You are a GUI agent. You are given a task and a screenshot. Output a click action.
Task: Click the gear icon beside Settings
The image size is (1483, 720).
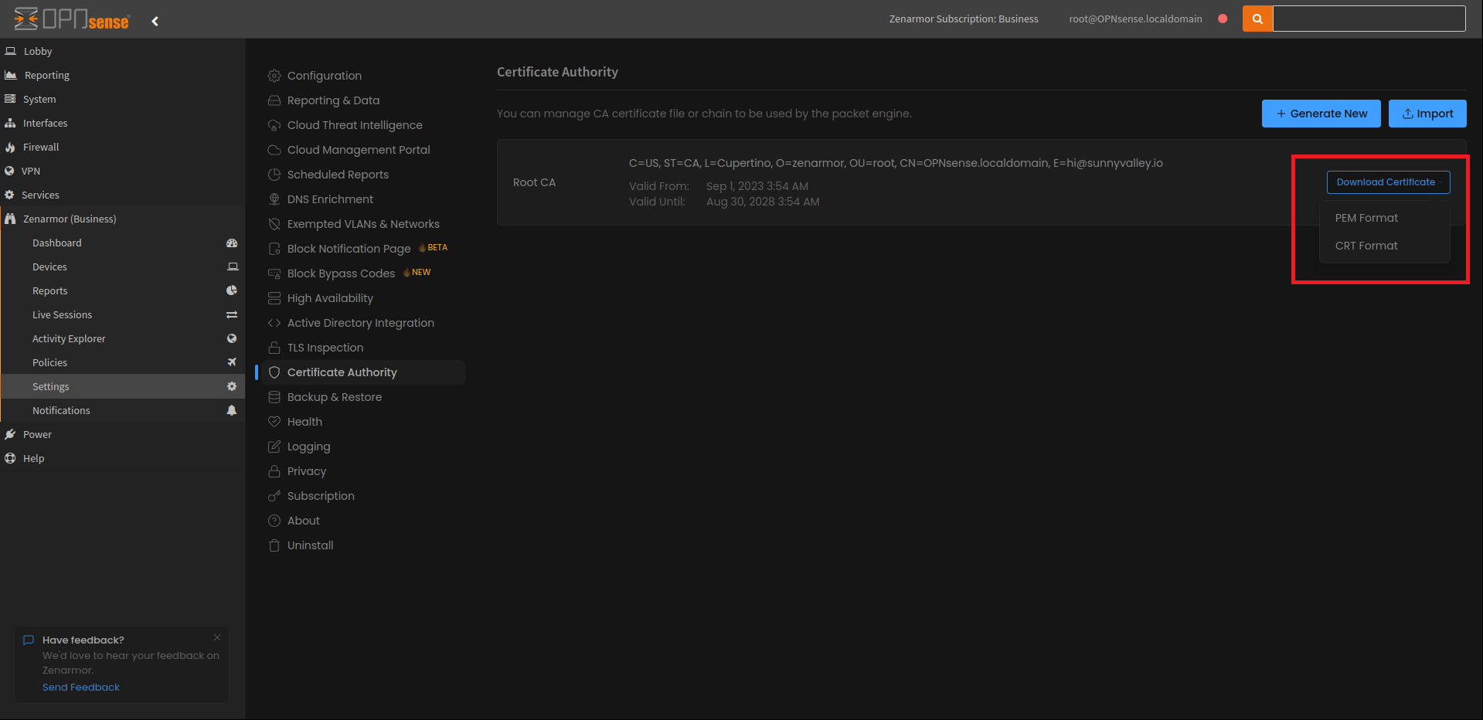click(x=232, y=386)
